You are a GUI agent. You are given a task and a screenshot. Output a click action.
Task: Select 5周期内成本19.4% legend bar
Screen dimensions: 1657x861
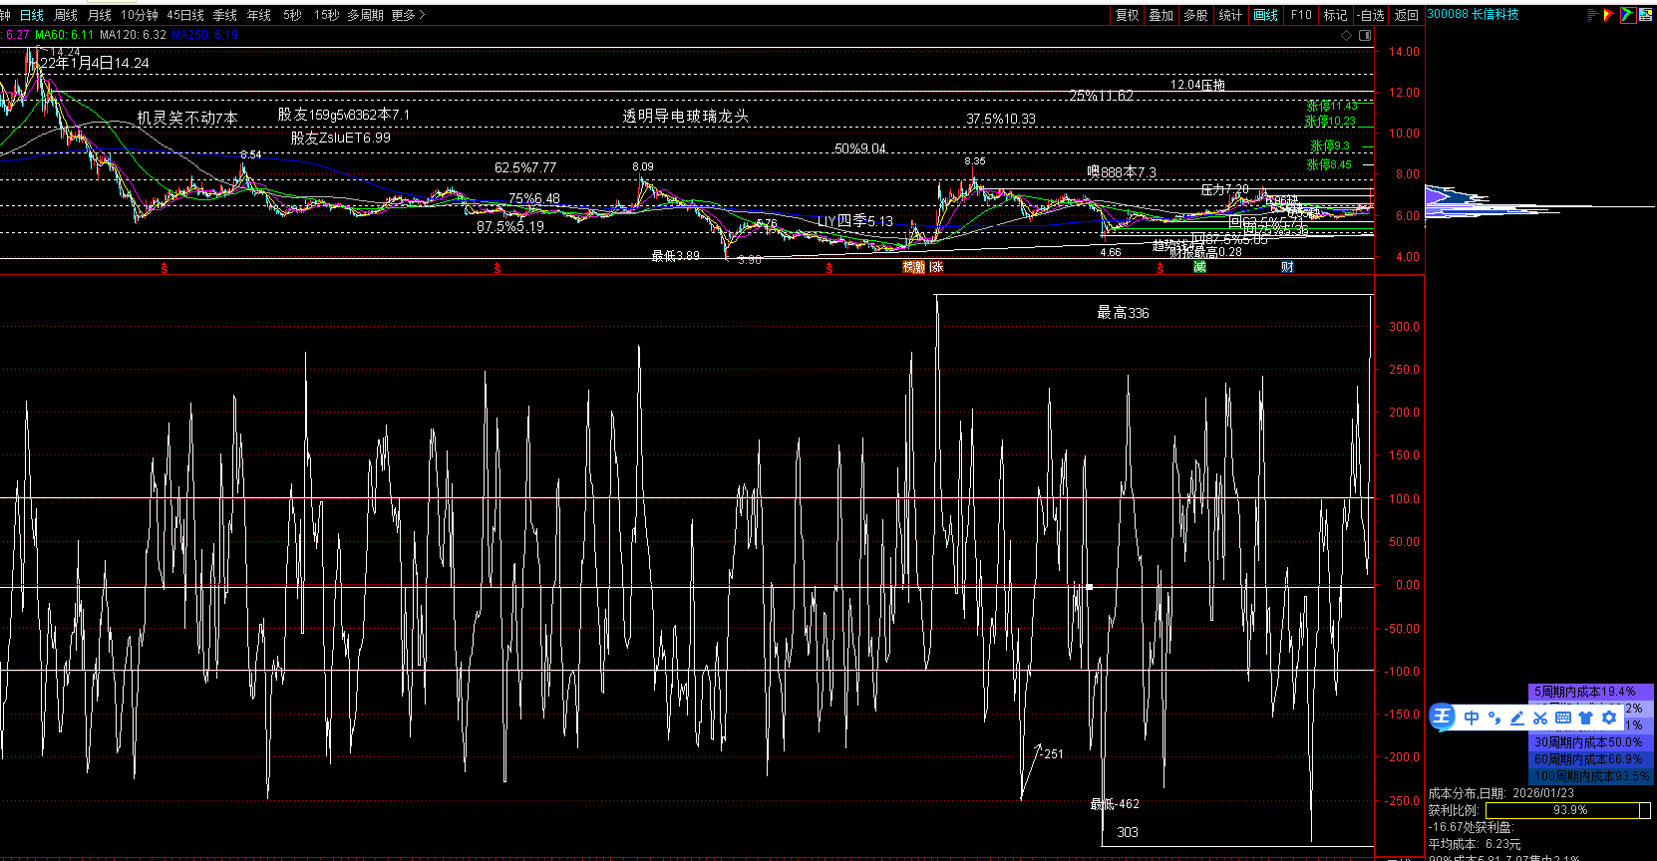1590,692
